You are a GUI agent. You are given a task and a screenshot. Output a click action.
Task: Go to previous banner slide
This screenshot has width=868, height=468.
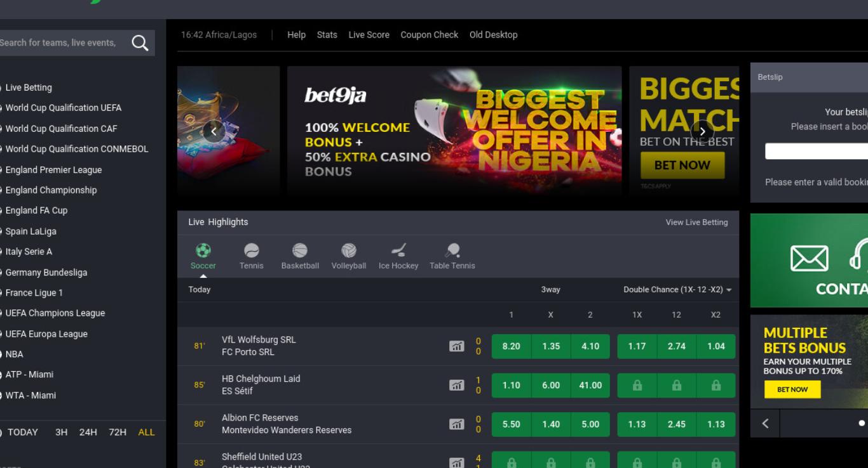tap(214, 131)
